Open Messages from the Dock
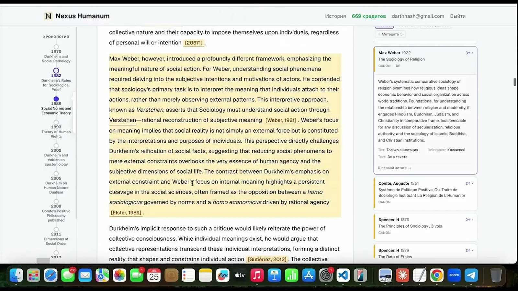This screenshot has height=291, width=518. [x=68, y=275]
